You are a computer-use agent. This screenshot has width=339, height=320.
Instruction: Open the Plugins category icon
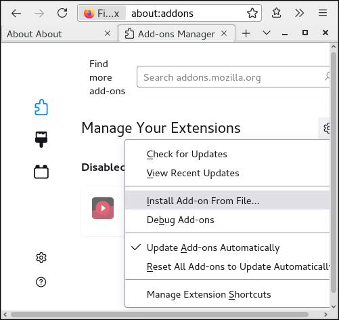[41, 172]
